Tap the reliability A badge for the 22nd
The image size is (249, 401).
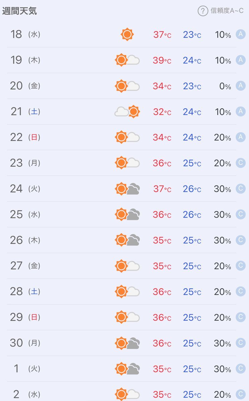pyautogui.click(x=241, y=137)
